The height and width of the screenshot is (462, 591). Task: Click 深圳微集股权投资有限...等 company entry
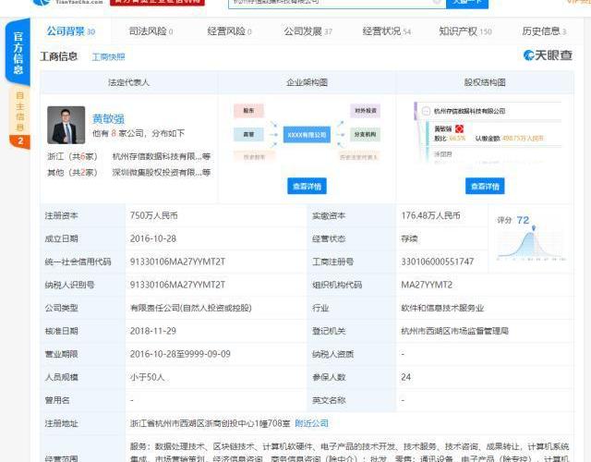click(x=162, y=173)
